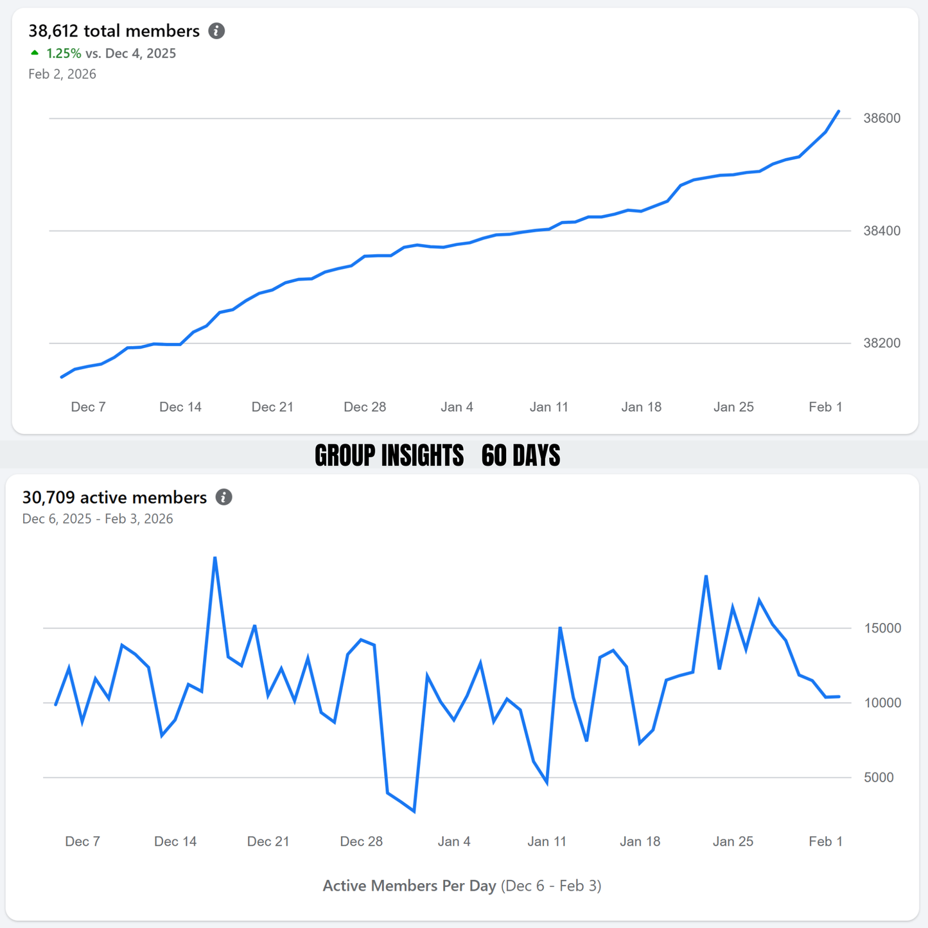Click the green up arrow beside 1.25%
Screen dimensions: 928x928
35,53
